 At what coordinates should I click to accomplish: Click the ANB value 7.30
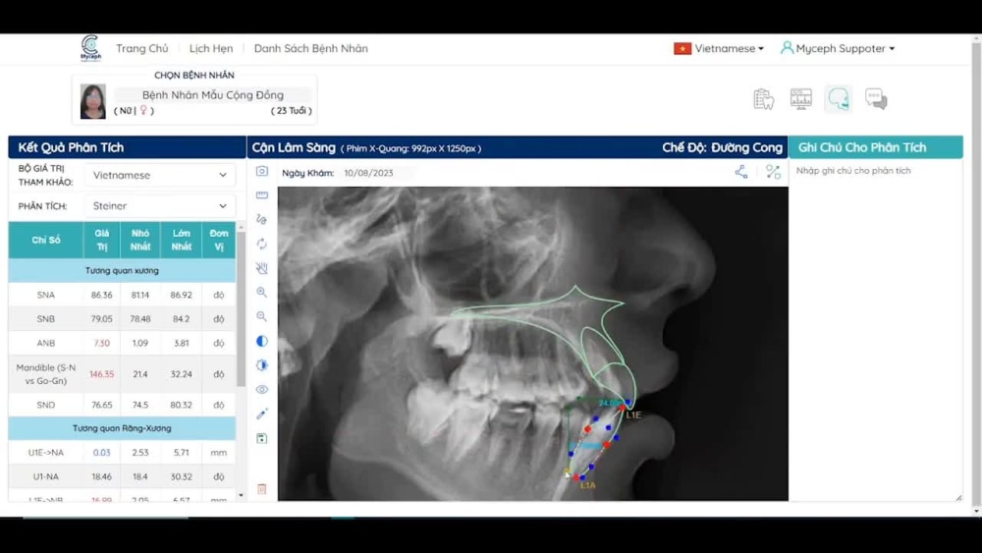point(101,343)
